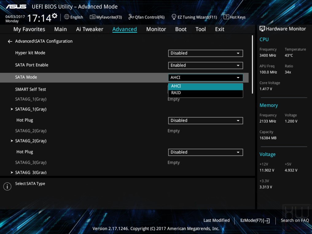The width and height of the screenshot is (312, 234).
Task: Click the SATA Mode row label
Action: pyautogui.click(x=26, y=77)
